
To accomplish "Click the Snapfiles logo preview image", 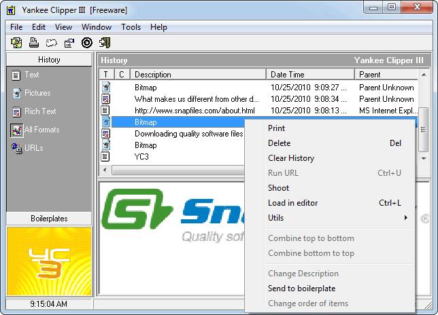I will pyautogui.click(x=173, y=216).
